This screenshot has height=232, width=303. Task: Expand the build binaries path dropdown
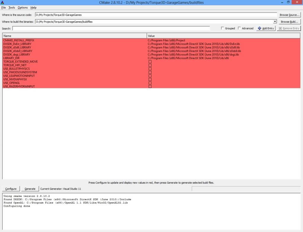coord(275,22)
